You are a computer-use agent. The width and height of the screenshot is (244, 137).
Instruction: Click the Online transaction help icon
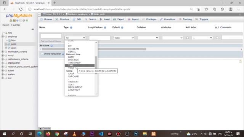pyautogui.click(x=63, y=54)
